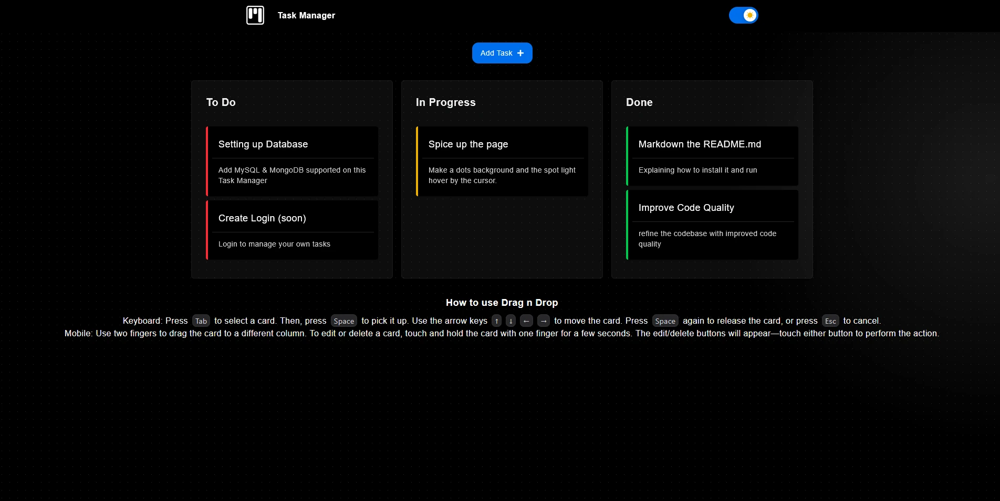This screenshot has width=1000, height=501.
Task: Select the 'Setting up Database' card title
Action: pos(263,144)
